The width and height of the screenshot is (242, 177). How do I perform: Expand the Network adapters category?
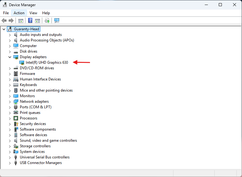[x=10, y=101]
